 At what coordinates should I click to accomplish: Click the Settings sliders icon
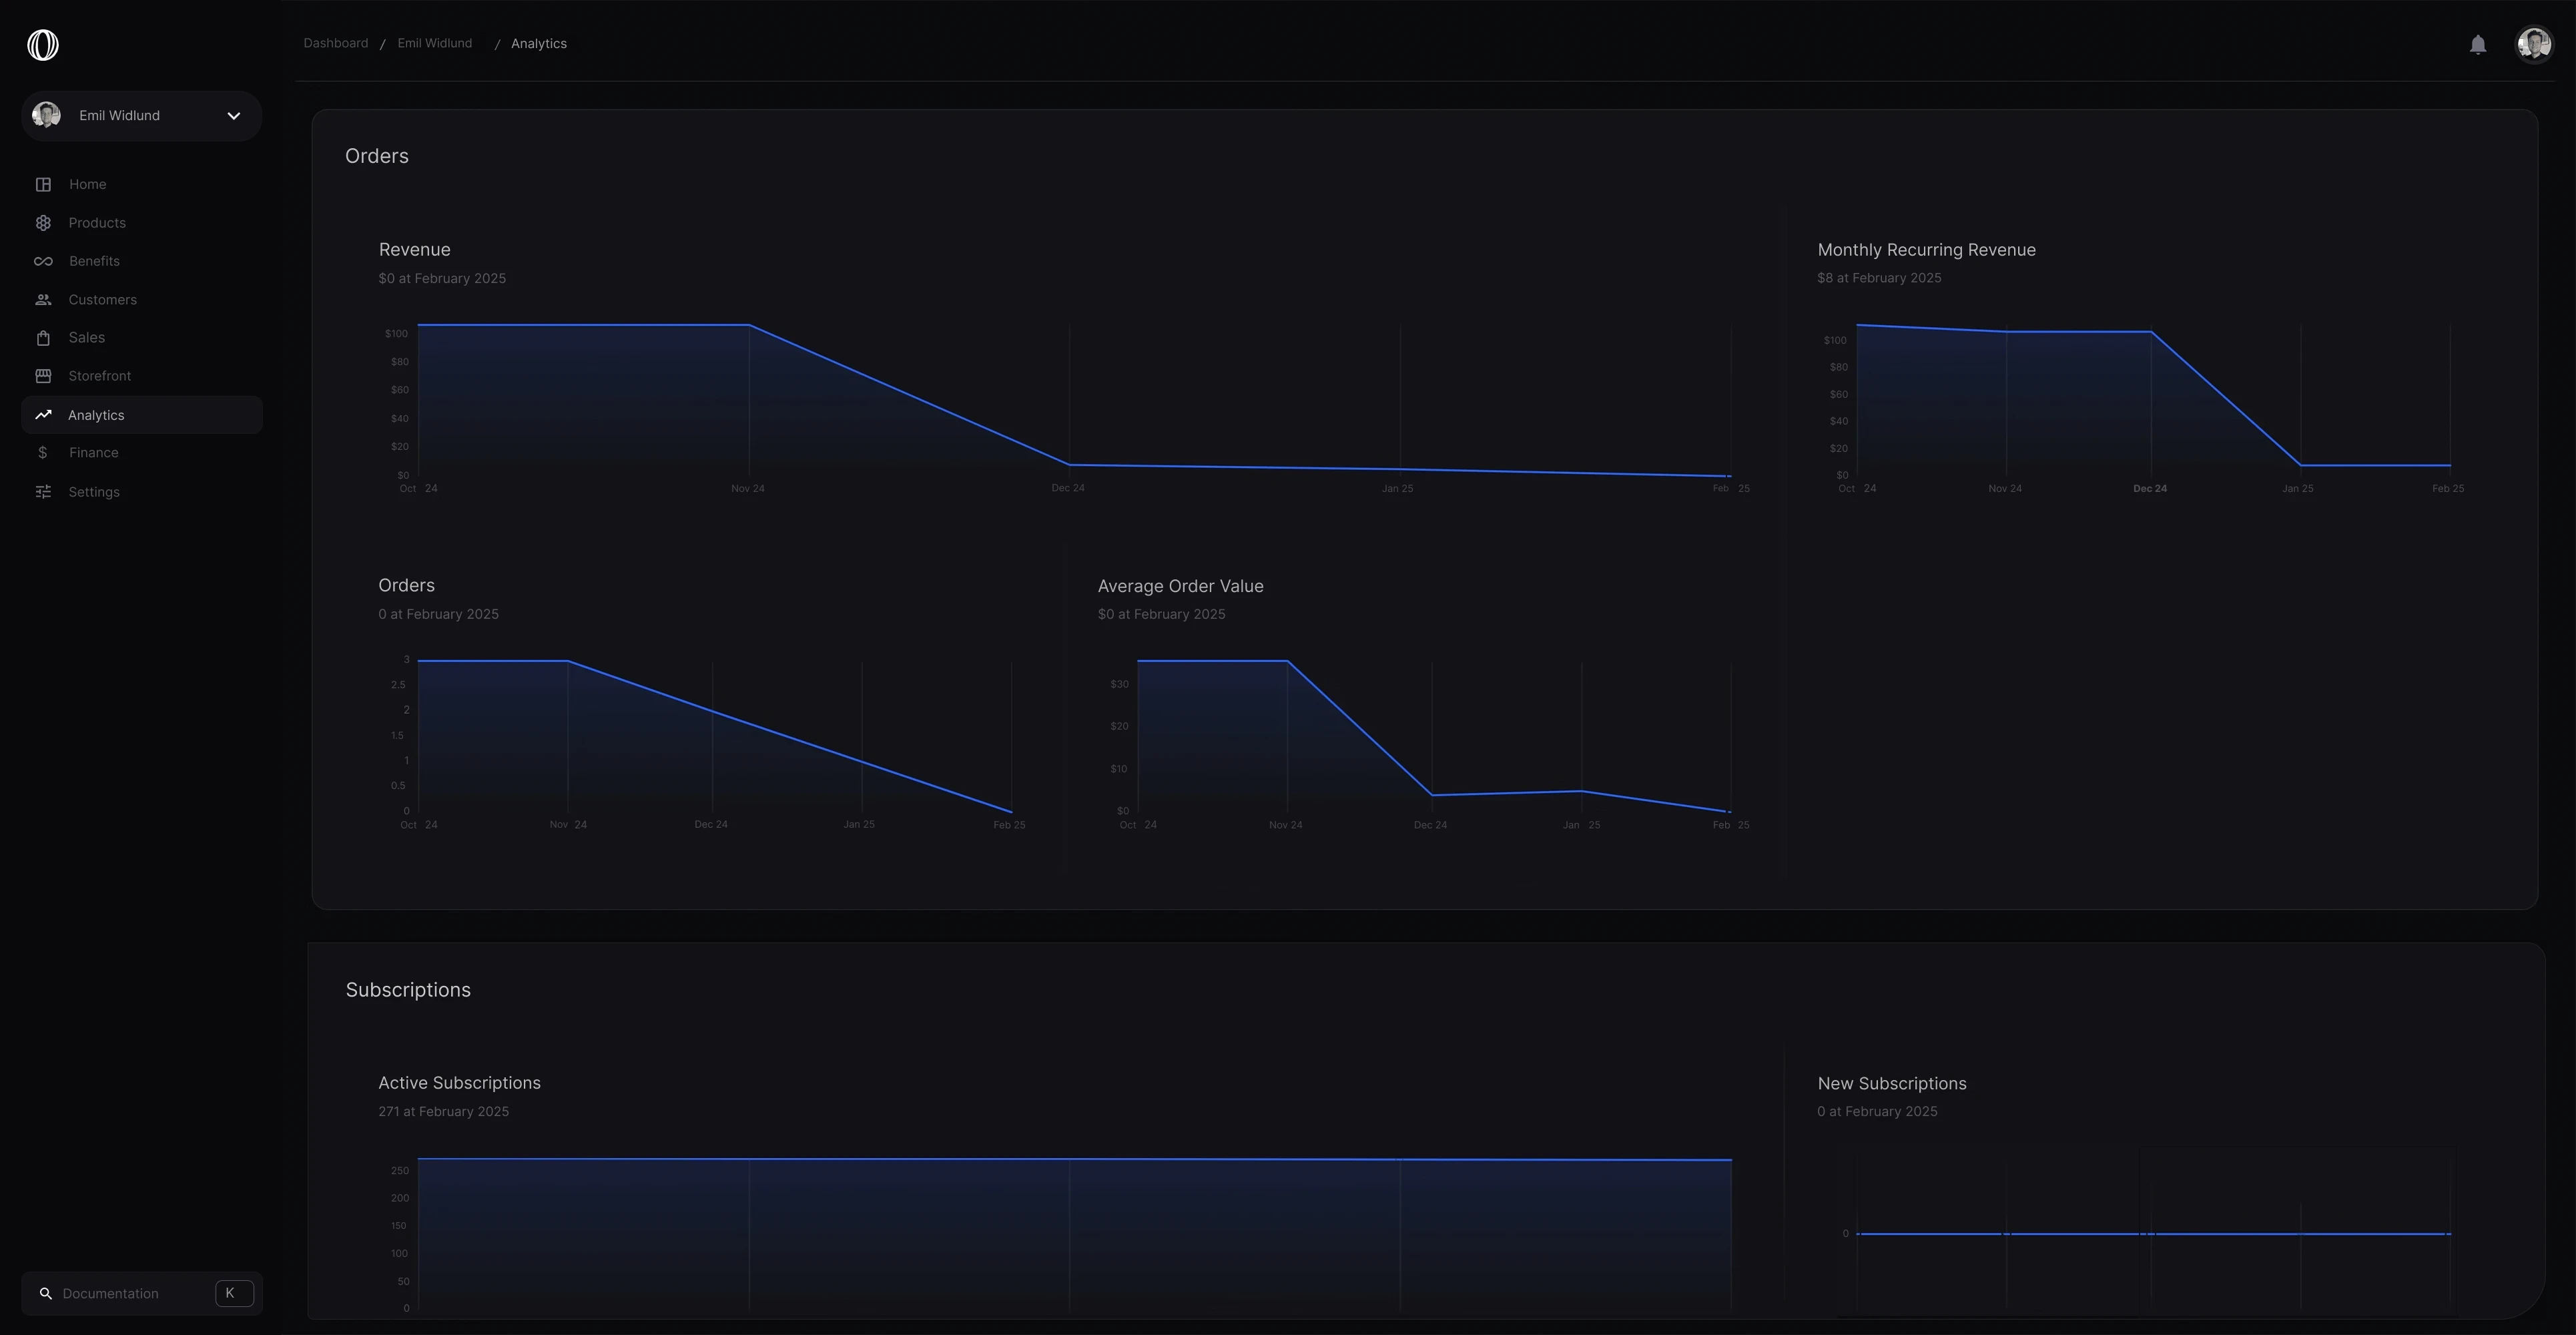click(43, 492)
